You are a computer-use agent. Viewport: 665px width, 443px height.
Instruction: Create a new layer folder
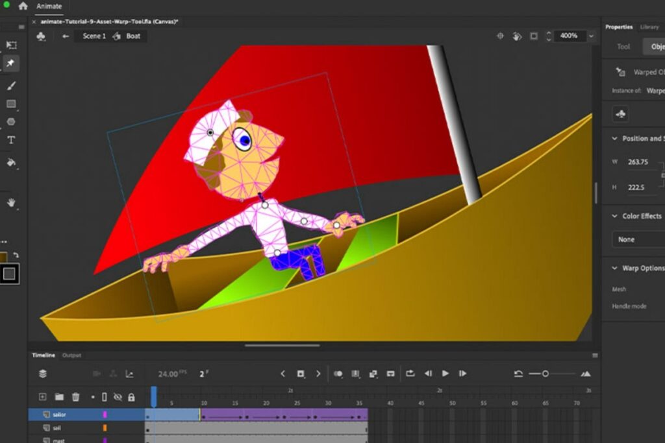59,397
